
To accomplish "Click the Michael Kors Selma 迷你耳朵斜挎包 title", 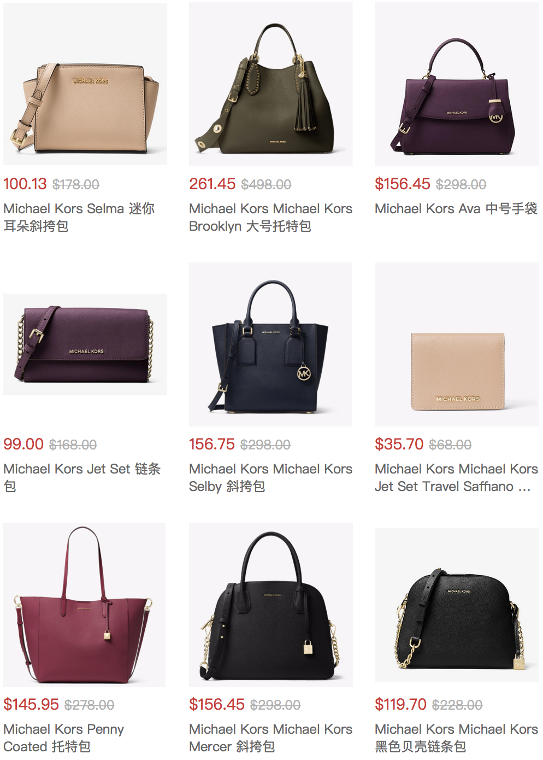I will click(x=79, y=217).
